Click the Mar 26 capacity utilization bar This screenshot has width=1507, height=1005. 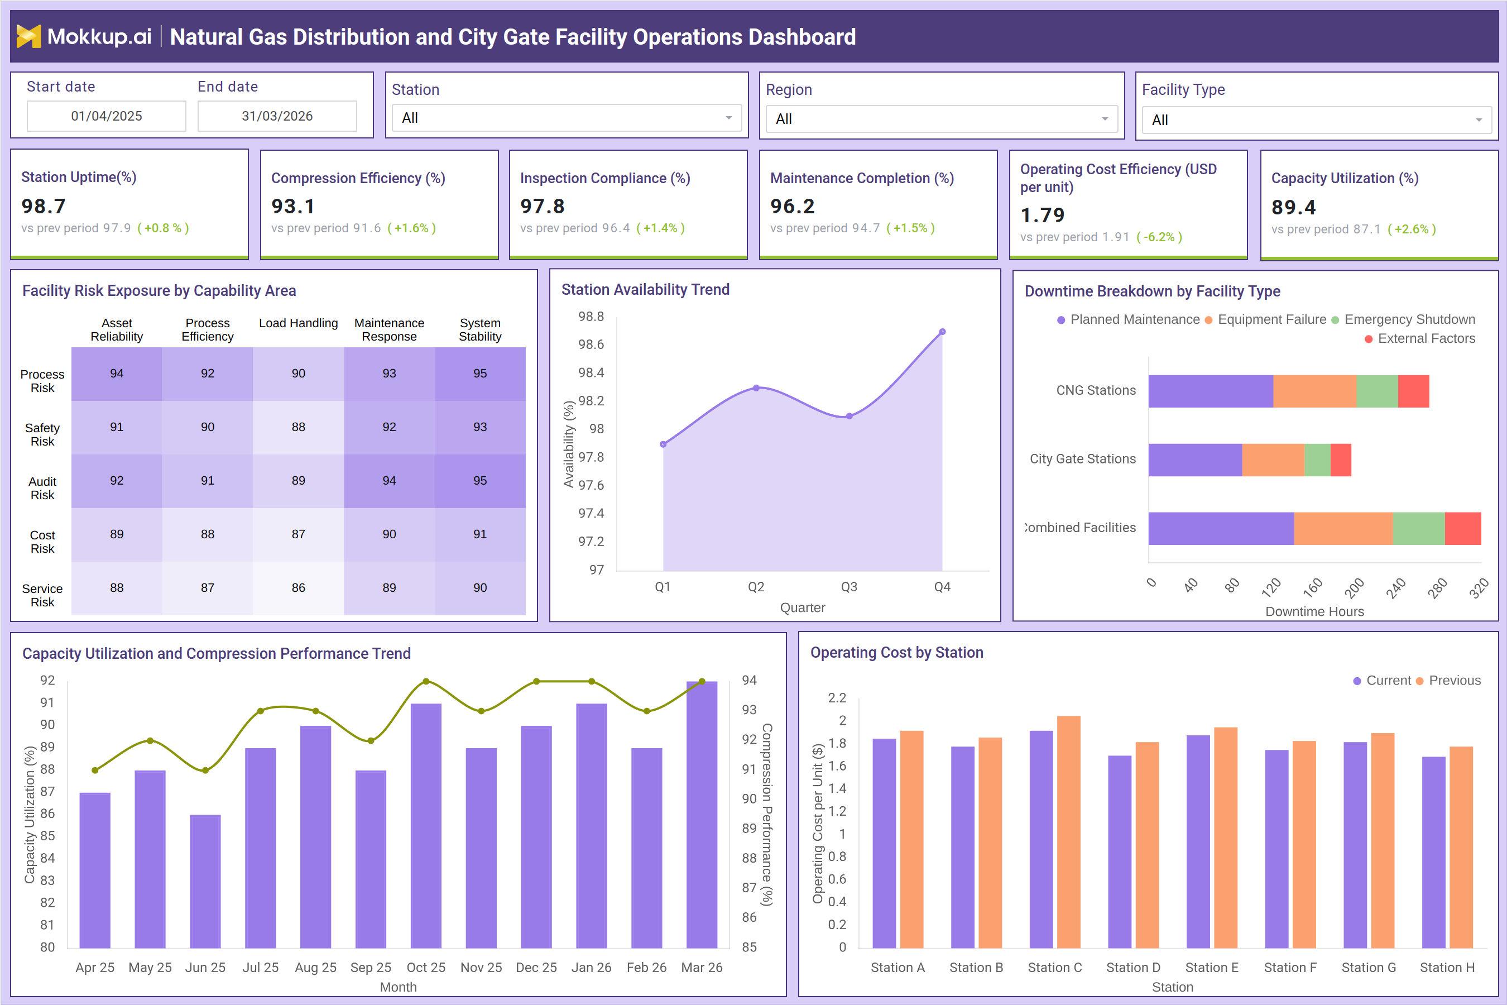(702, 815)
